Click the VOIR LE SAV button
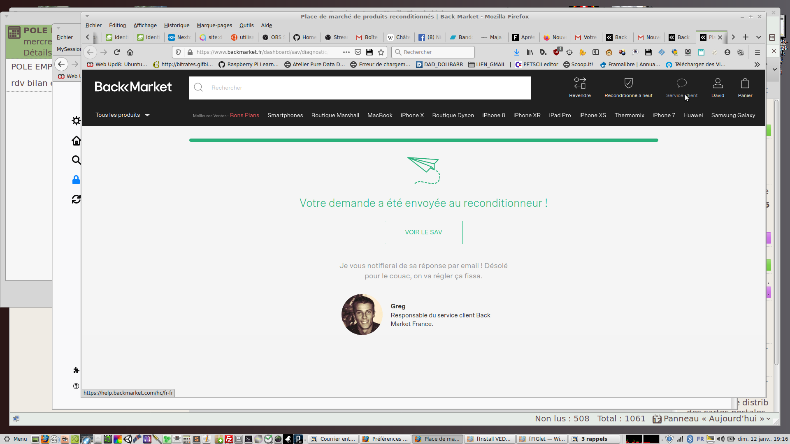The height and width of the screenshot is (444, 790). click(423, 232)
